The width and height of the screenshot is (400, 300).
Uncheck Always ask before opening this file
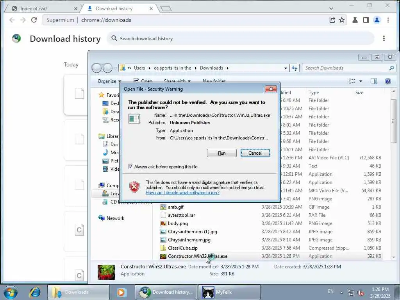[x=130, y=166]
